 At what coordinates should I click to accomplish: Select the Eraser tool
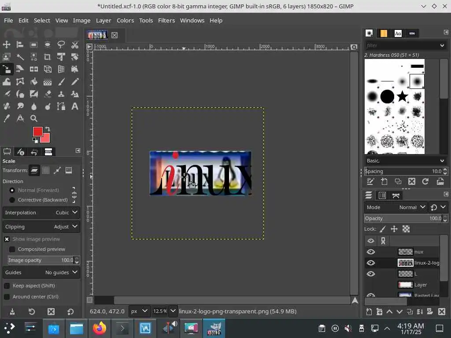click(x=48, y=94)
